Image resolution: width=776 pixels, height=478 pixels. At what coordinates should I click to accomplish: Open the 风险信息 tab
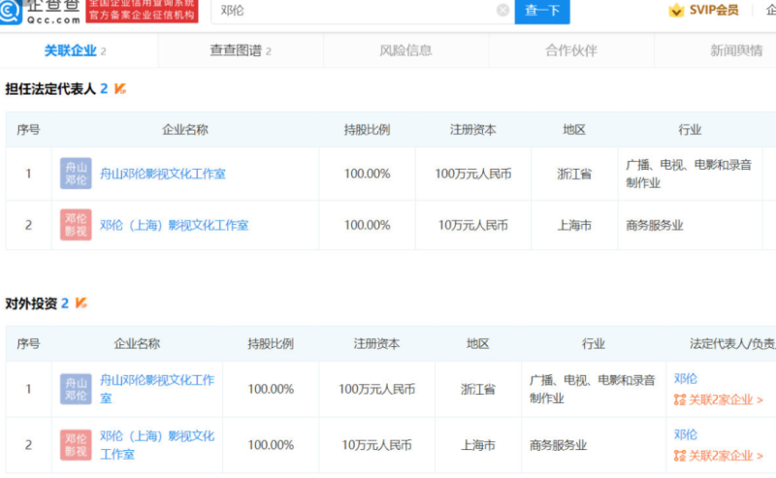[405, 50]
